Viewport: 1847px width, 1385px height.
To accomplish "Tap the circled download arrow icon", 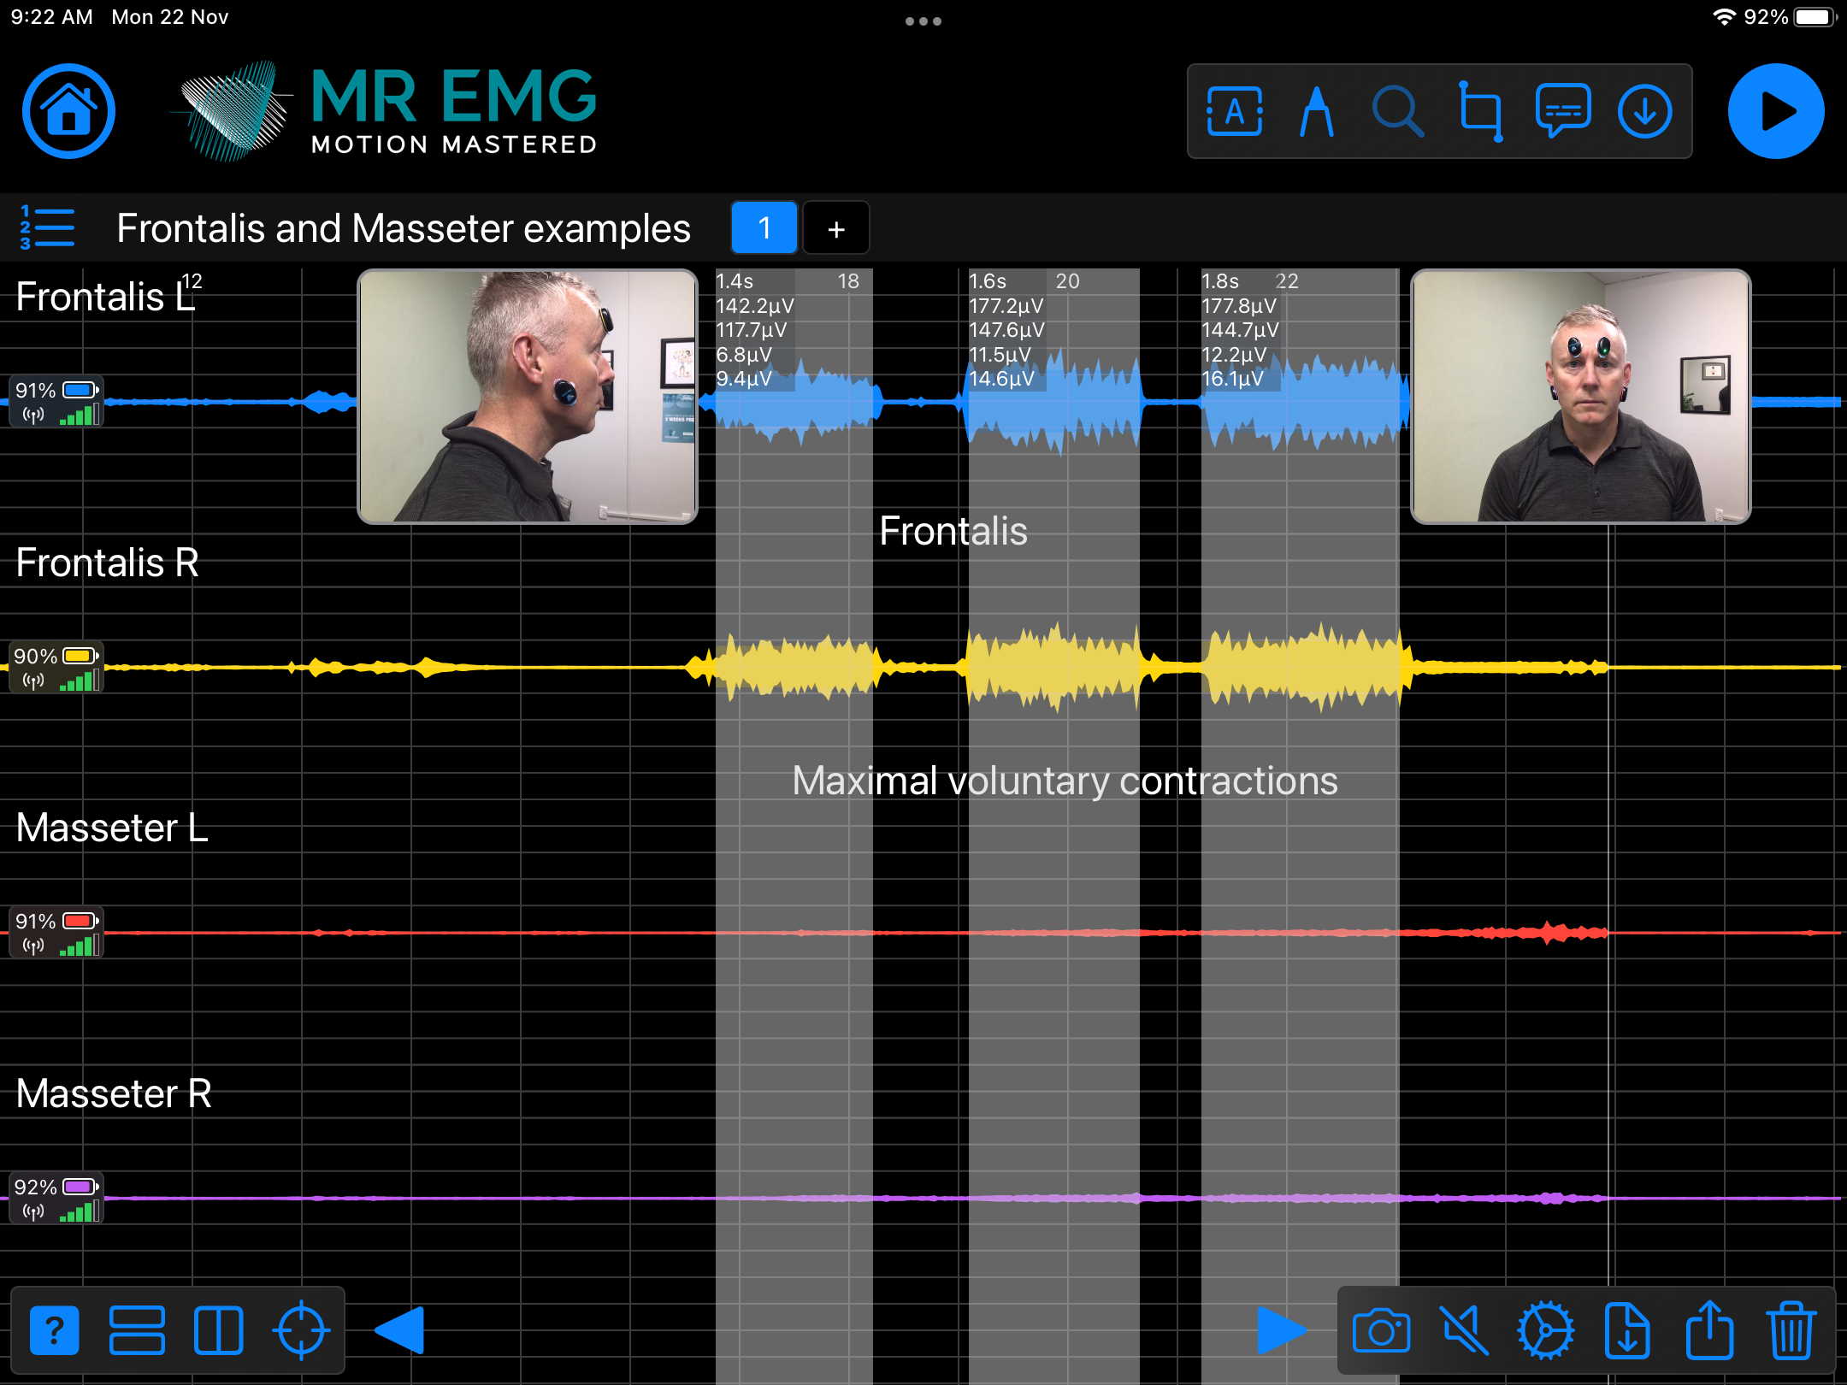I will (1644, 111).
